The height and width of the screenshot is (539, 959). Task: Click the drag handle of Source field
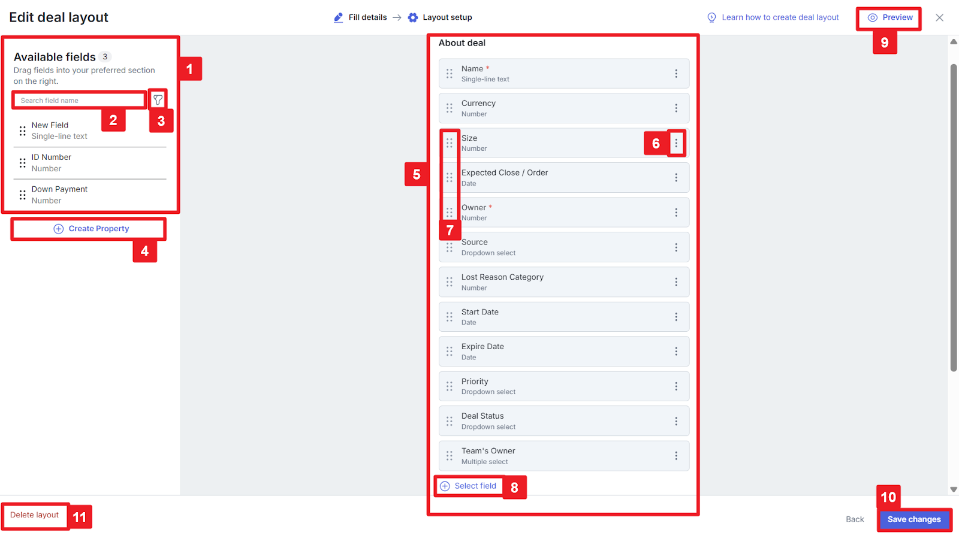coord(450,247)
